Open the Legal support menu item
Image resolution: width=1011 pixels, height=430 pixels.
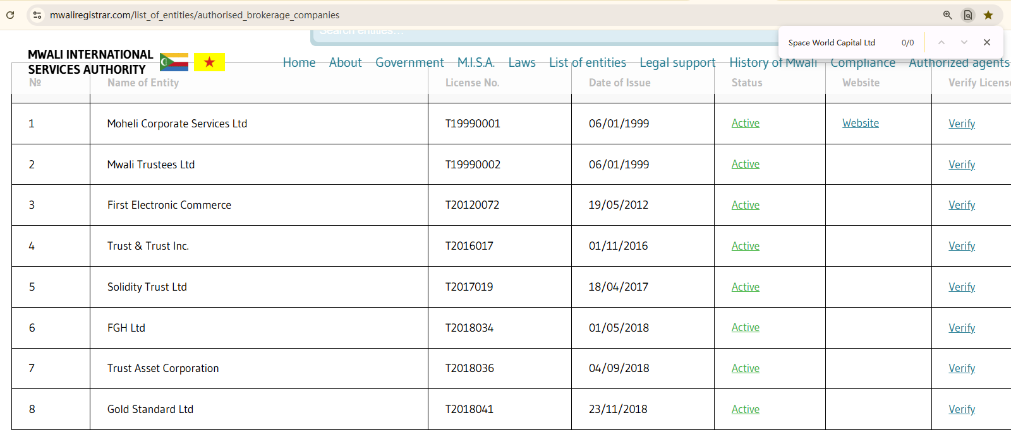(x=677, y=62)
